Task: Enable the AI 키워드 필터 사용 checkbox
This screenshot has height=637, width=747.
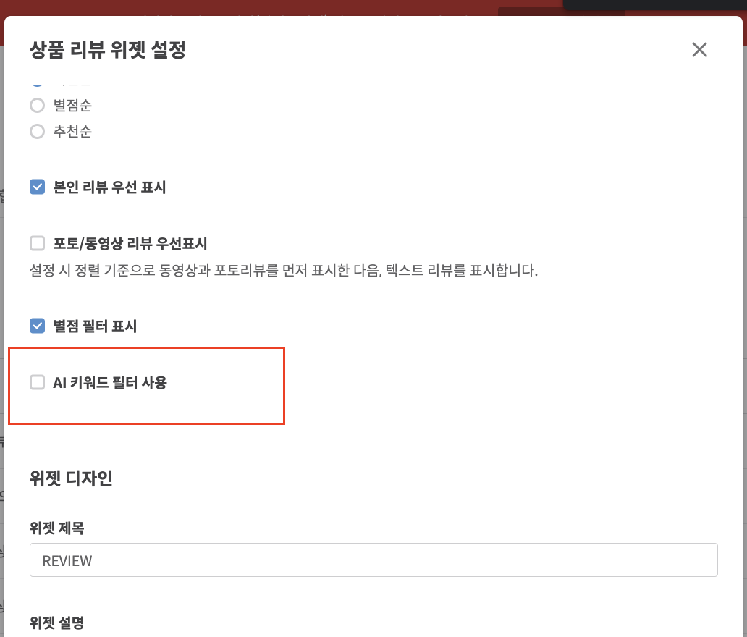Action: point(37,382)
